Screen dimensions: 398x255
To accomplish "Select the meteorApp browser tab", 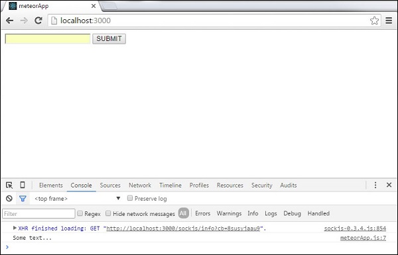I will click(51, 6).
